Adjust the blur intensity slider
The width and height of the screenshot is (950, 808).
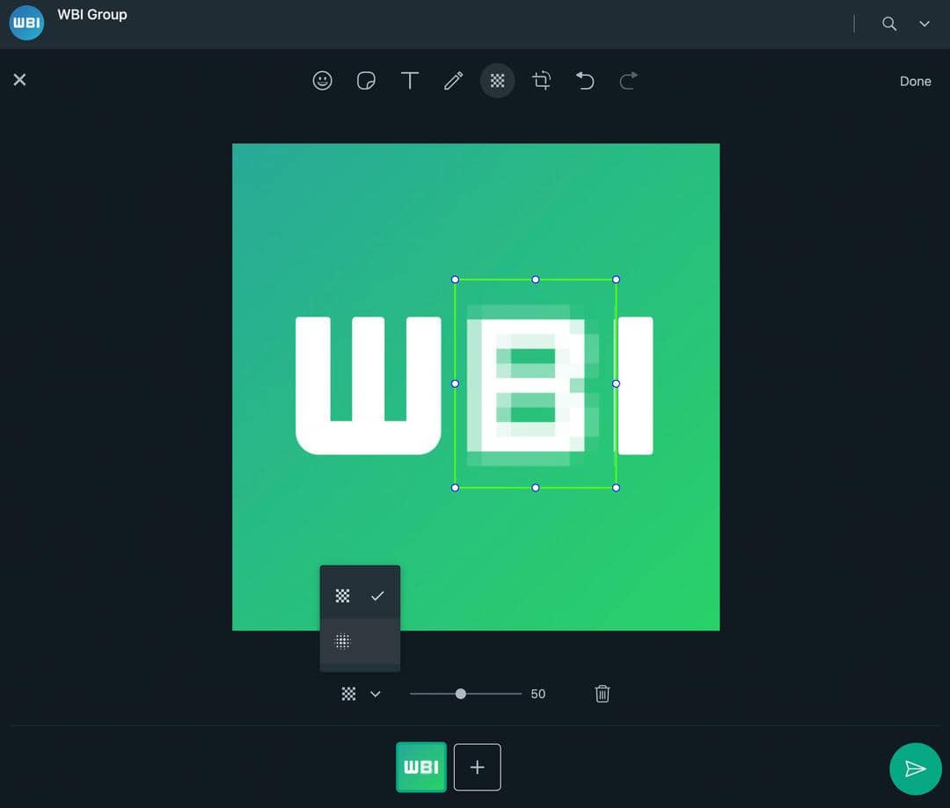[x=461, y=693]
